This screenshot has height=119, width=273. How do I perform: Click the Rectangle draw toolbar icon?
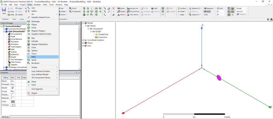coord(96,8)
